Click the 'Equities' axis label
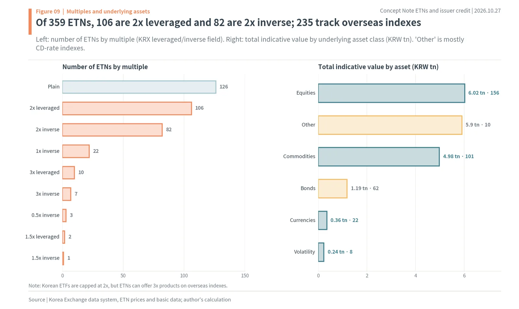The height and width of the screenshot is (309, 519). point(306,93)
